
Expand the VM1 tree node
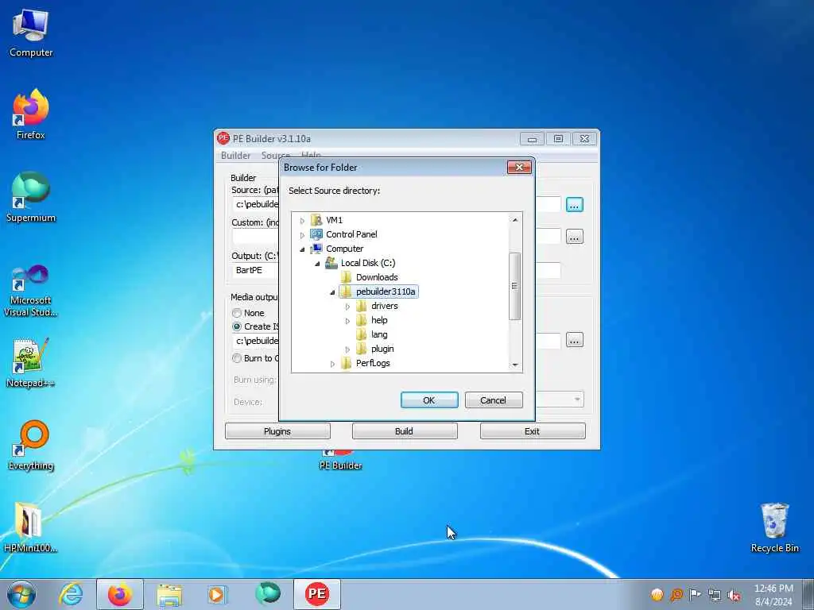tap(302, 221)
